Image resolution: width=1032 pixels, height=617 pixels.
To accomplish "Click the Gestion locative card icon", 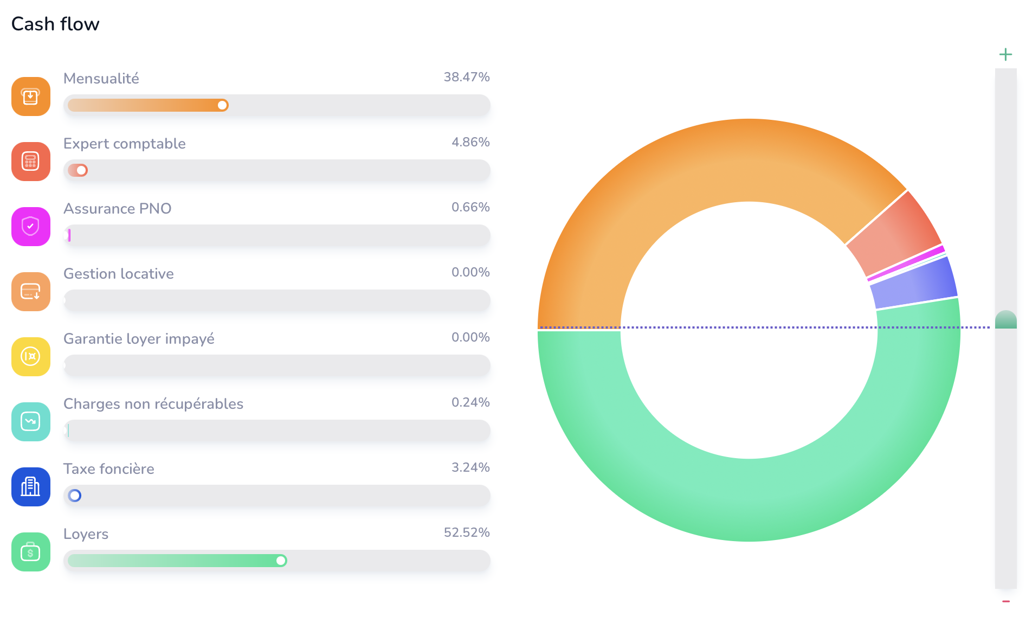I will [30, 292].
